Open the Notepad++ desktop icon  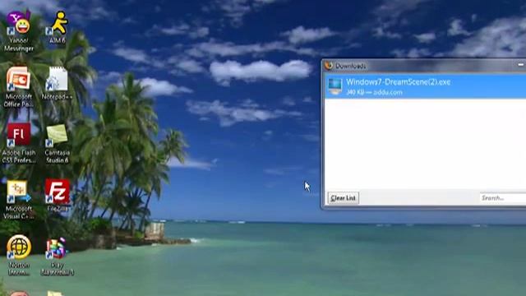click(x=57, y=83)
